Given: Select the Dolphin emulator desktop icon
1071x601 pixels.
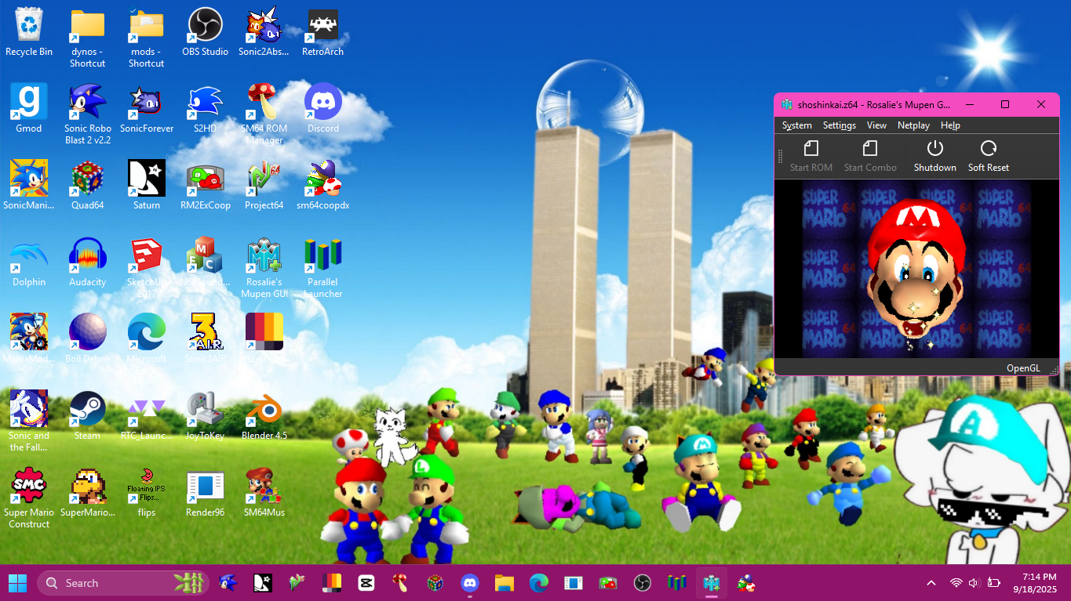Looking at the screenshot, I should [29, 262].
